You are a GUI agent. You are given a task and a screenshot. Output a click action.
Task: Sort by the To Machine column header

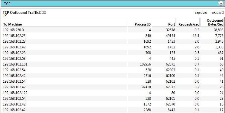click(x=65, y=22)
